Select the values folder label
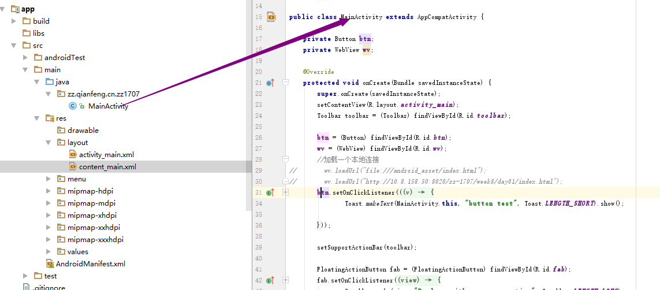 pos(78,252)
